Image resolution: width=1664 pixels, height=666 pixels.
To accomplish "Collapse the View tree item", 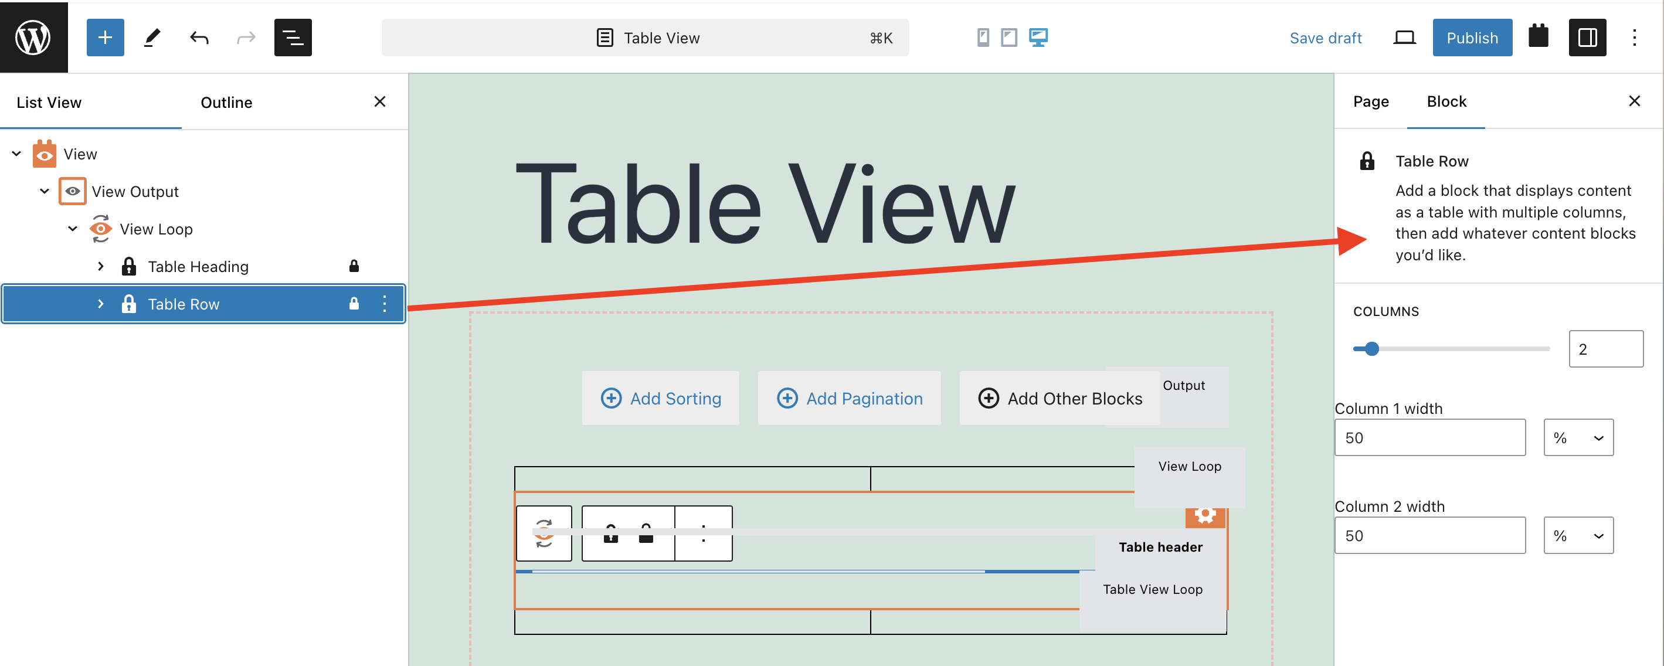I will [x=17, y=154].
